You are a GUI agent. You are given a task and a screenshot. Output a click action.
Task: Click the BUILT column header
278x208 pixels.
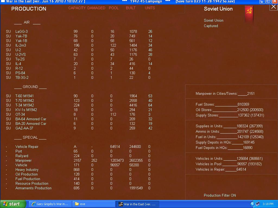(131, 8)
